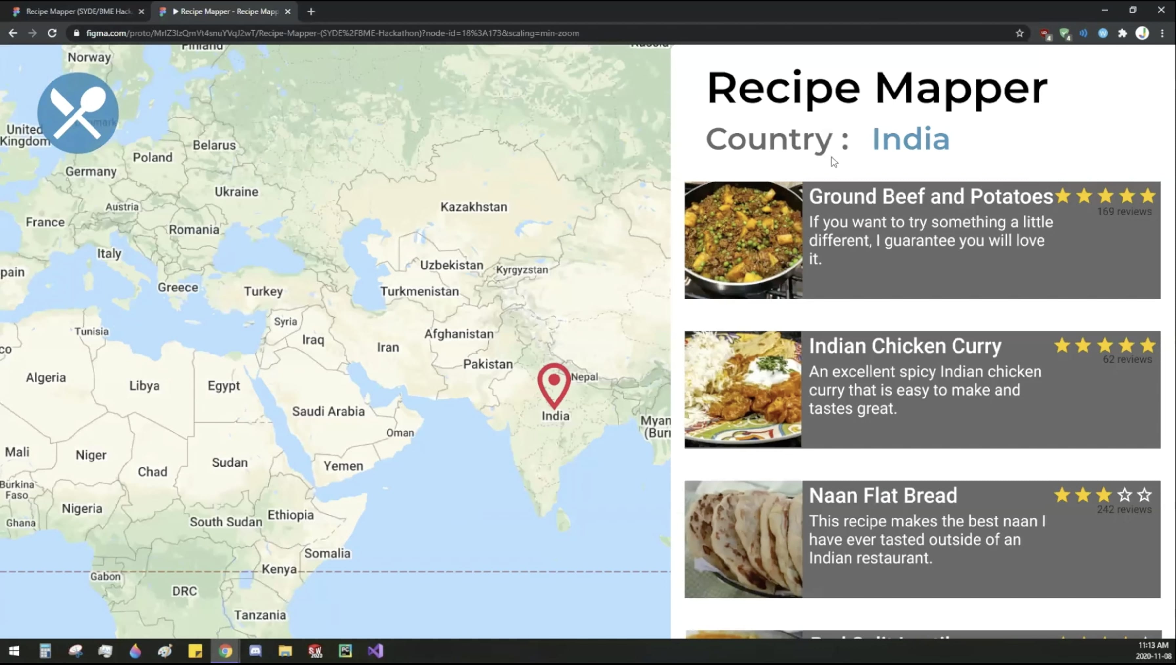This screenshot has height=665, width=1176.
Task: Open a new browser tab
Action: (311, 11)
